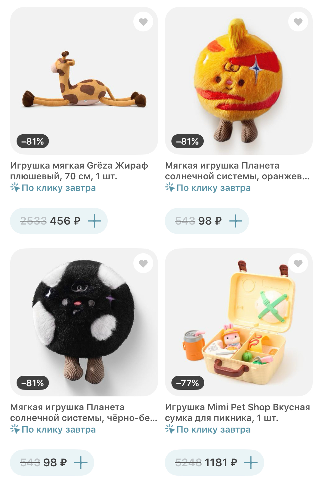Screen dimensions: 323x480
Task: Open the picnic suitcase toy image
Action: click(239, 322)
